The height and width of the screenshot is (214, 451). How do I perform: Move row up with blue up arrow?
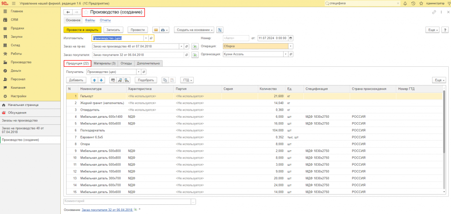[x=94, y=80]
